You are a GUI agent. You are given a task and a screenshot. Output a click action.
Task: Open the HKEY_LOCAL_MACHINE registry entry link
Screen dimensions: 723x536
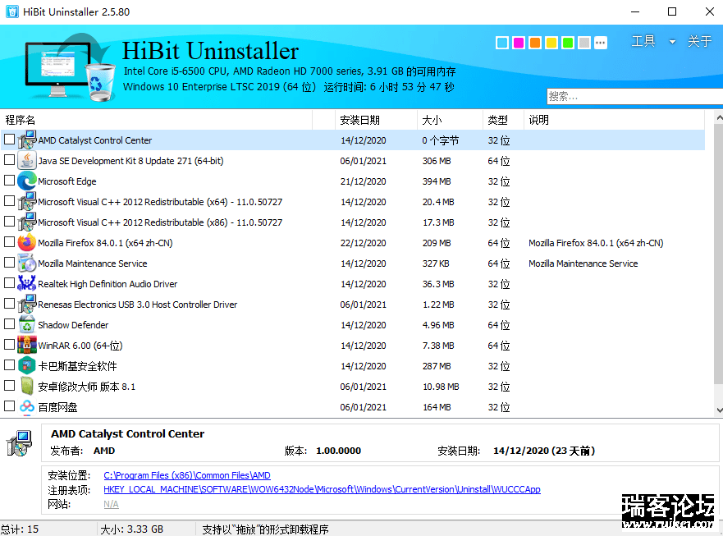click(322, 489)
